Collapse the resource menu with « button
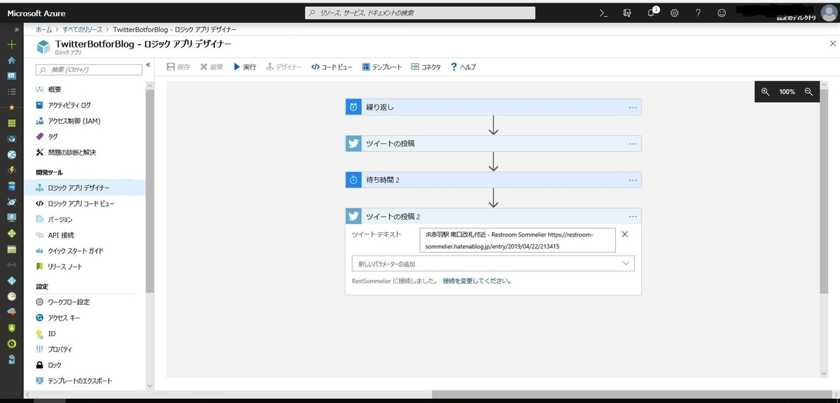 coord(148,65)
